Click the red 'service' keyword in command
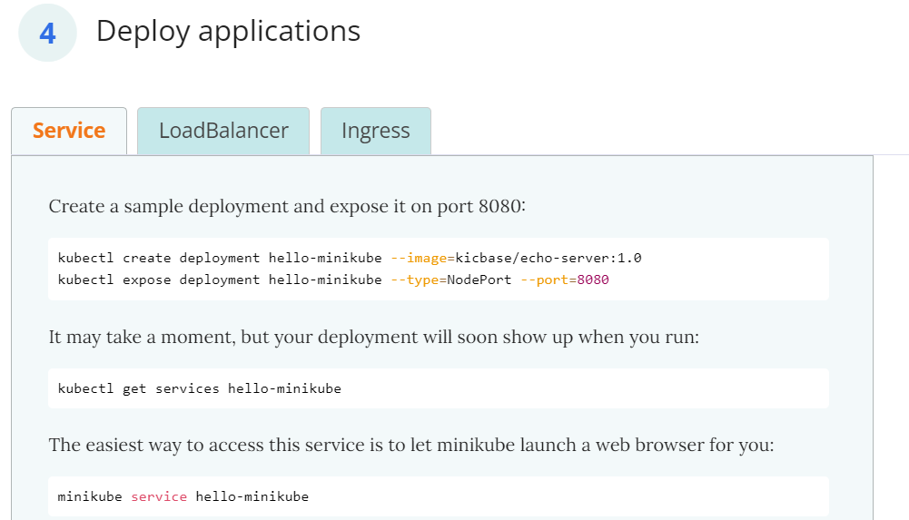 coord(159,496)
